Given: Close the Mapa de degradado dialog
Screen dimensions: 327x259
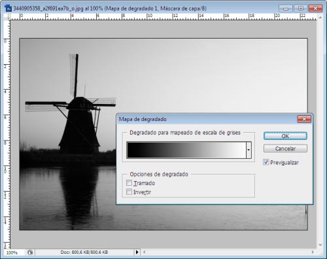Looking at the screenshot, I should (304, 119).
